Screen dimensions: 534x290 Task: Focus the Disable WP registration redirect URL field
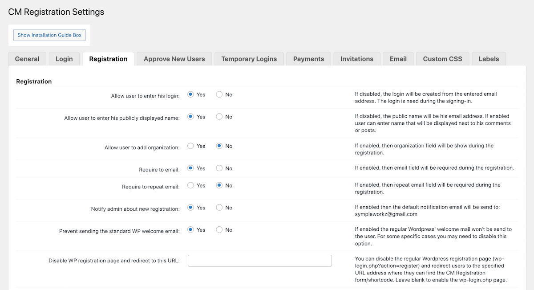260,261
